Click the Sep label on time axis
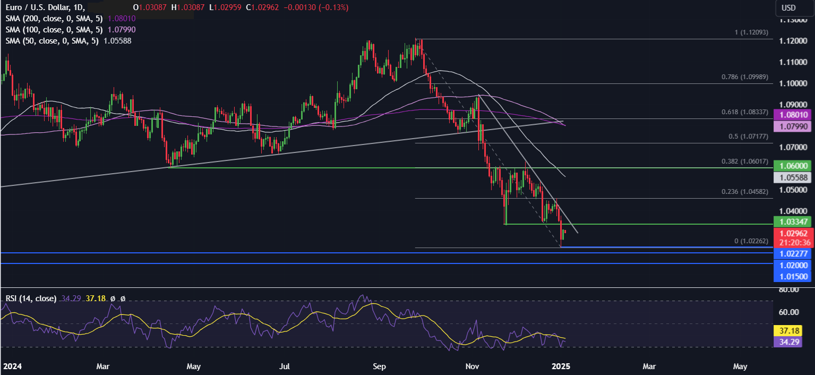This screenshot has height=375, width=815. pos(379,367)
